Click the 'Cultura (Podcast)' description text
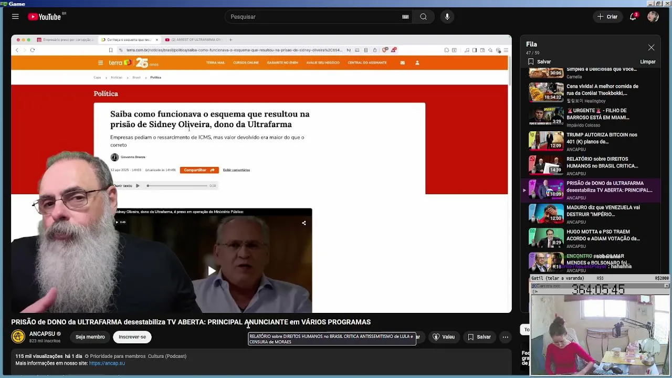 [167, 356]
